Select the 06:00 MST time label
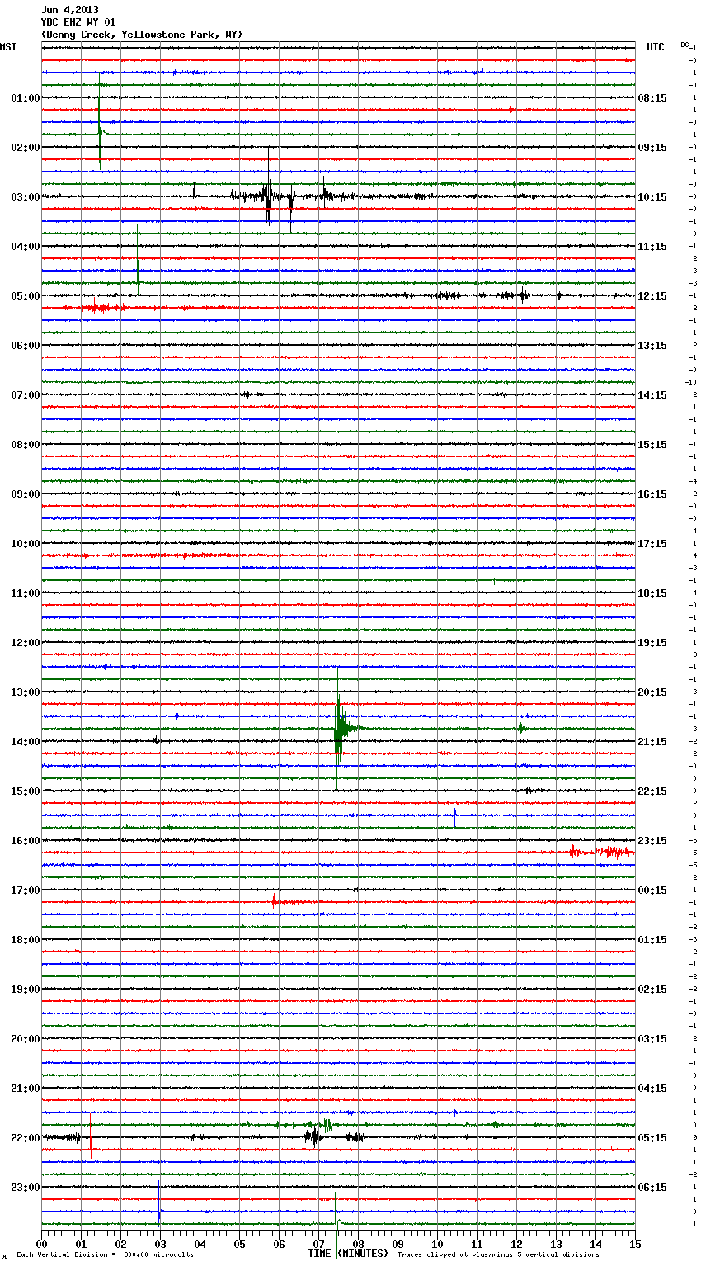Screen dimensions: 701x1266 [26, 346]
